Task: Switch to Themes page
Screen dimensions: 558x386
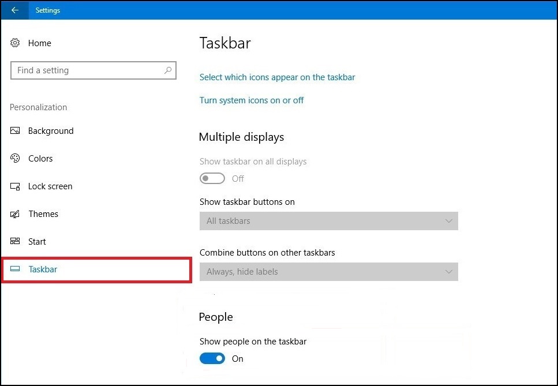Action: tap(43, 214)
